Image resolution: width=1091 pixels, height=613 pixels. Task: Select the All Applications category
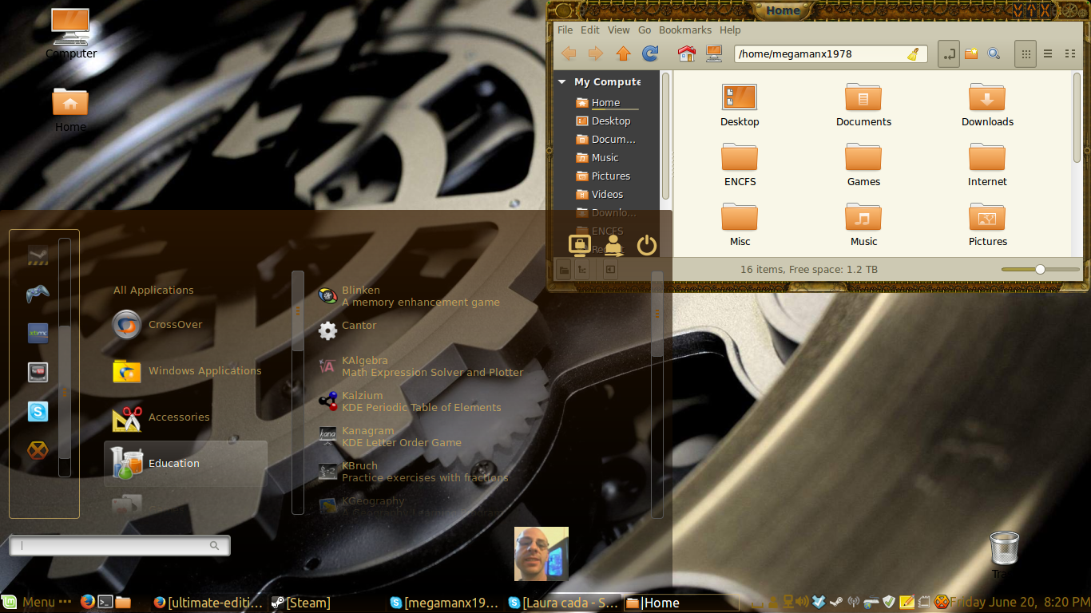153,291
